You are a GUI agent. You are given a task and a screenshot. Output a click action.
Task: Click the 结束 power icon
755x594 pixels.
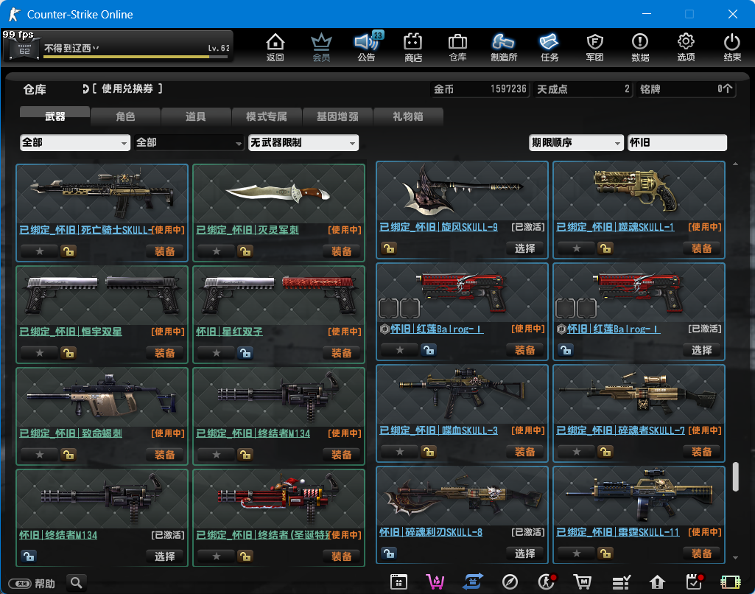tap(732, 47)
